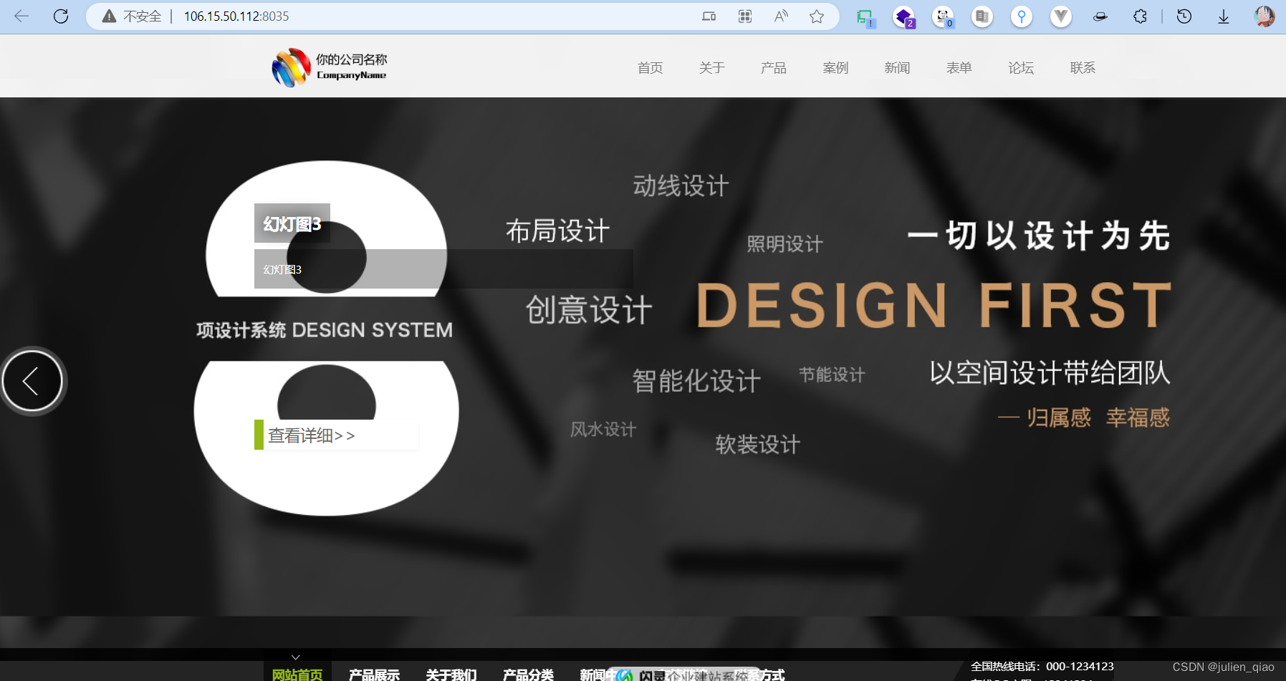Open 联系 in the top navigation
The height and width of the screenshot is (681, 1286).
tap(1083, 67)
